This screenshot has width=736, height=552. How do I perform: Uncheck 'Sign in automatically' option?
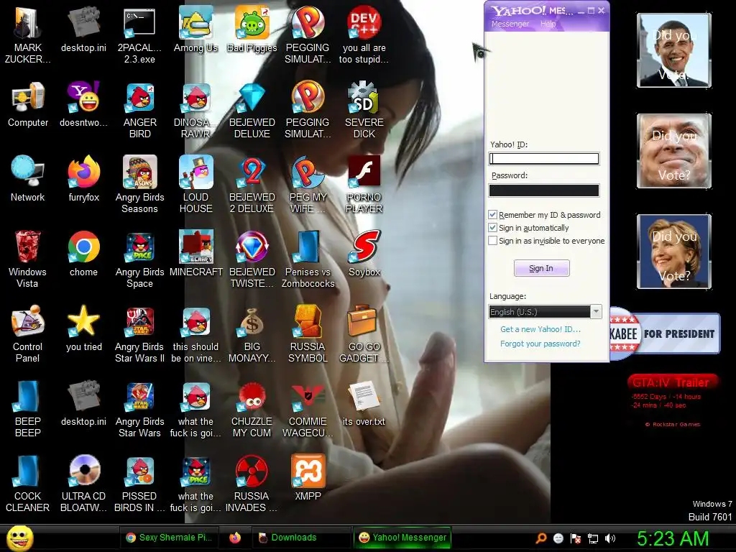click(x=493, y=228)
